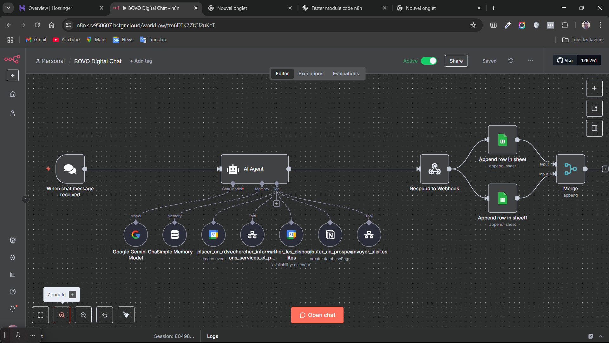This screenshot has height=343, width=609.
Task: Click the AI Agent node icon
Action: 233,169
